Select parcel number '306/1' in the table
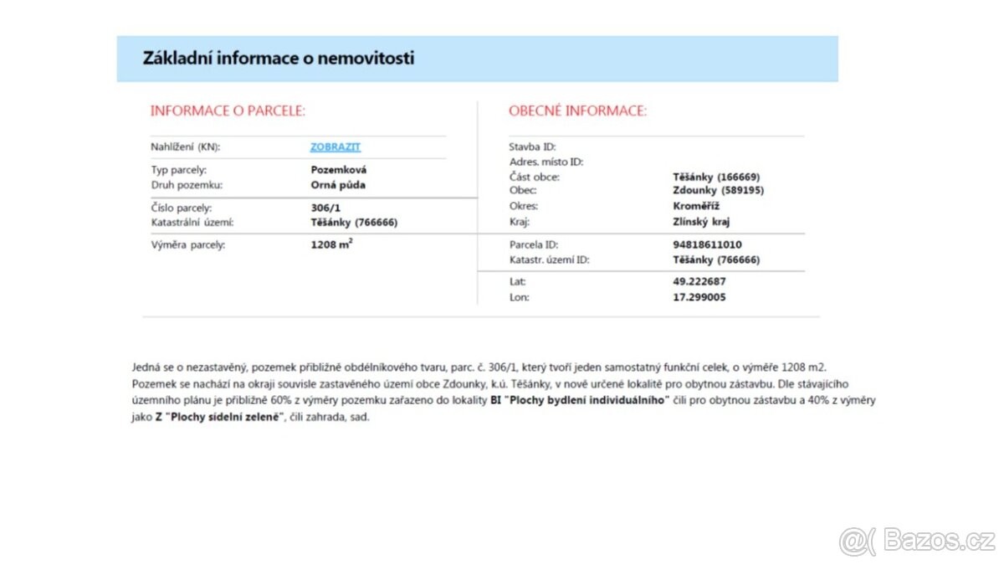Screen dimensions: 1004x565 point(326,208)
